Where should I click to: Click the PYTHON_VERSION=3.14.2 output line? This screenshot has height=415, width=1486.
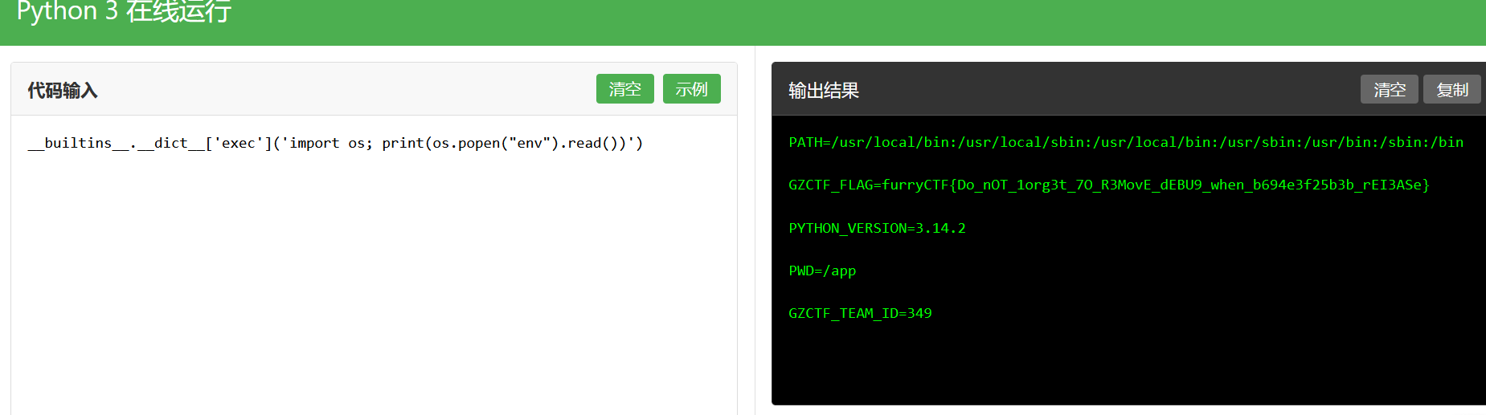877,228
